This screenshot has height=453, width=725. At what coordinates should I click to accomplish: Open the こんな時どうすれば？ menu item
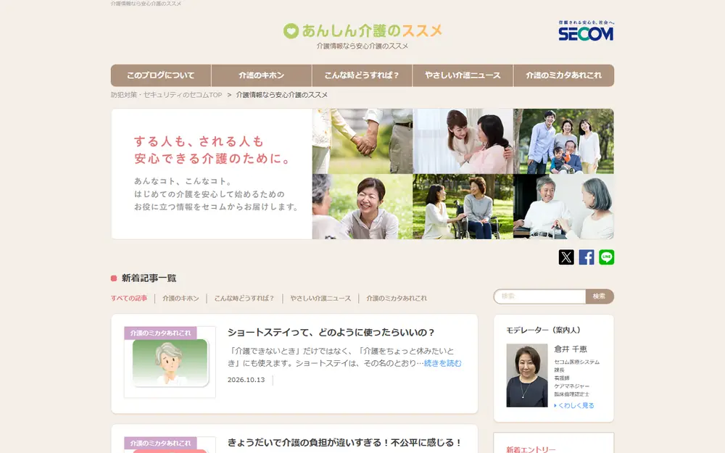click(x=362, y=75)
